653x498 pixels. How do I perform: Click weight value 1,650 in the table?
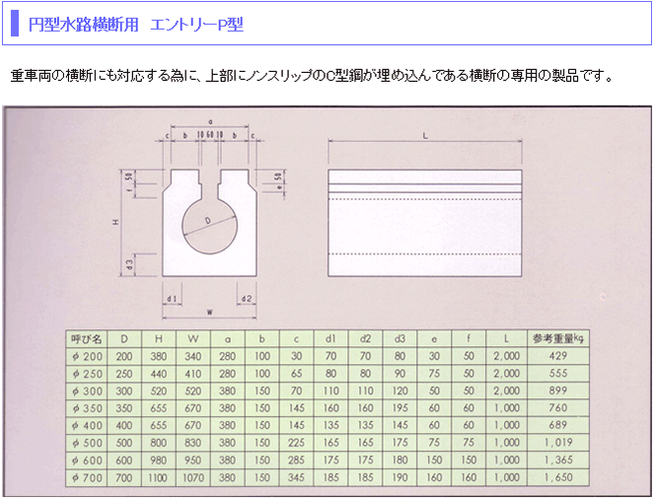point(558,476)
